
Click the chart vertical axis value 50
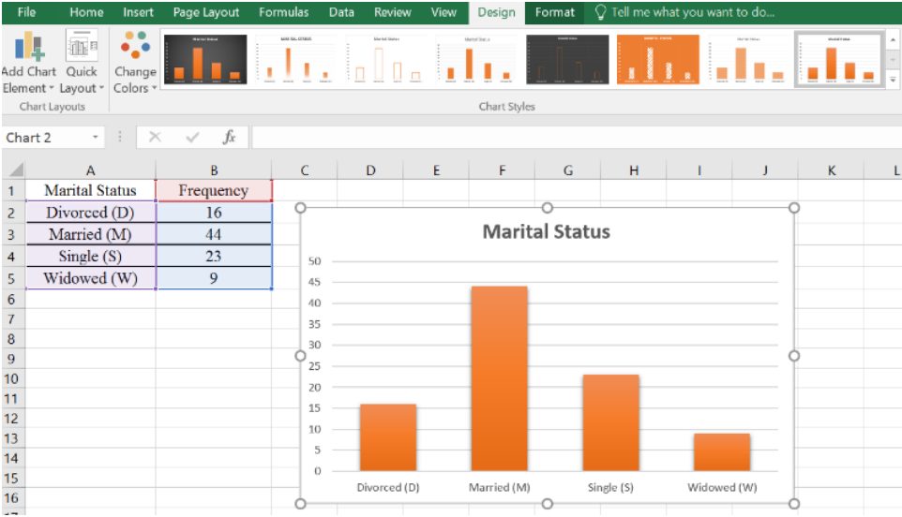click(x=314, y=261)
